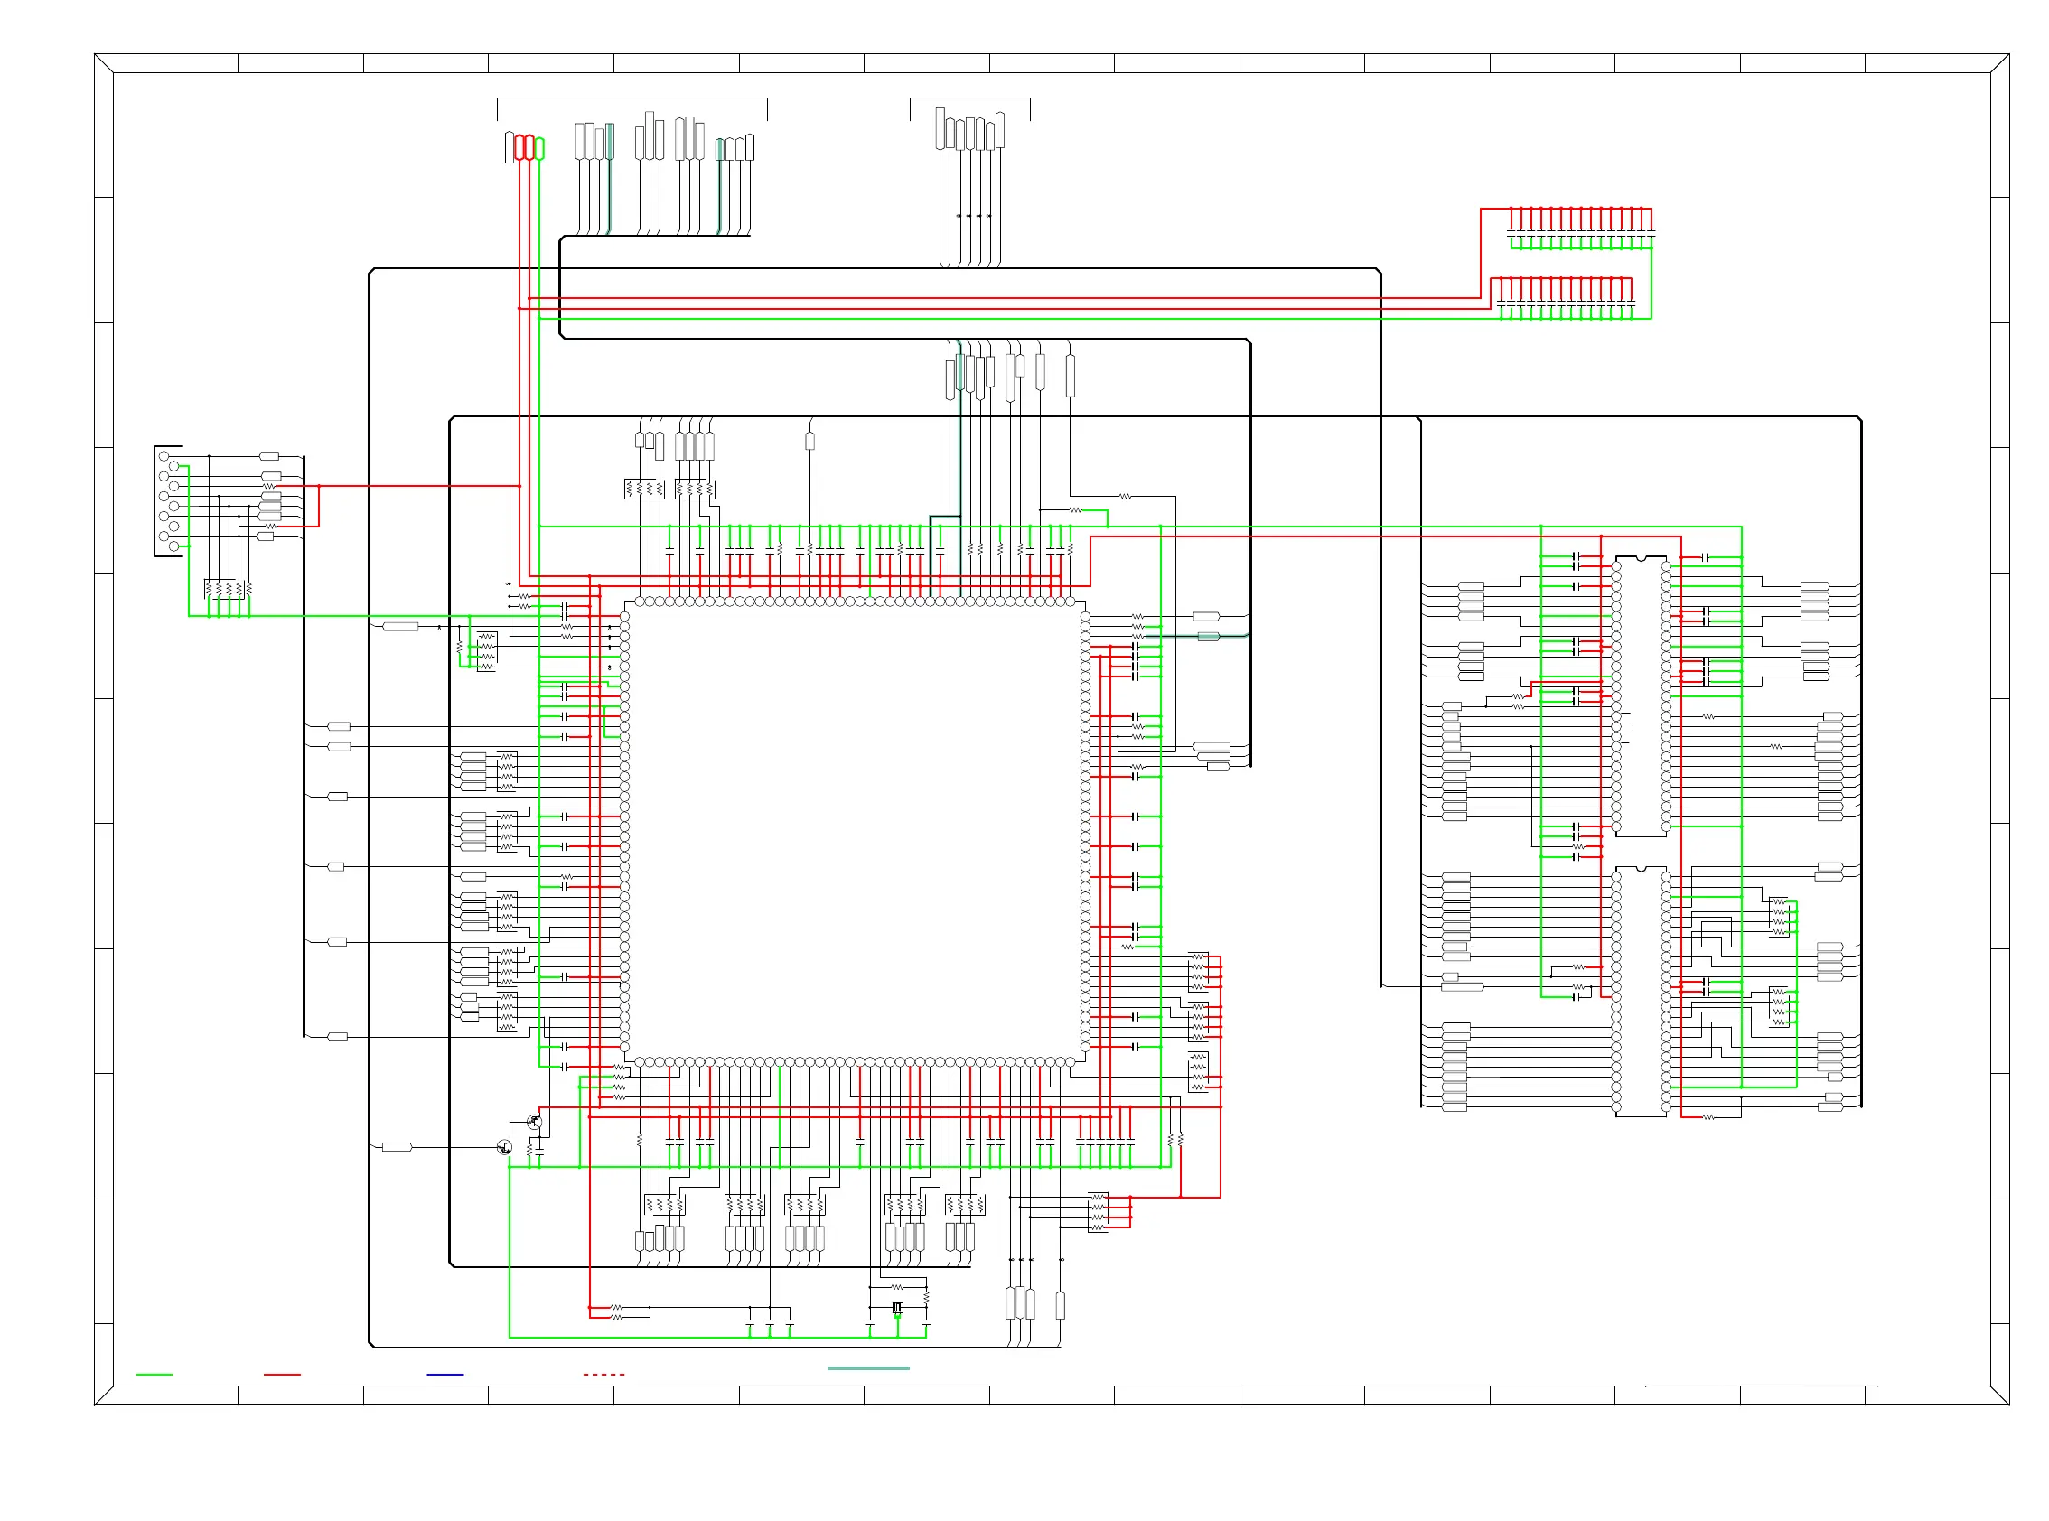Screen dimensions: 2049x1521
Task: Click the blue legend line
Action: click(444, 1375)
